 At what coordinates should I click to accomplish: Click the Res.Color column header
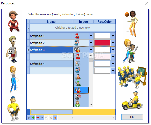(x=105, y=22)
